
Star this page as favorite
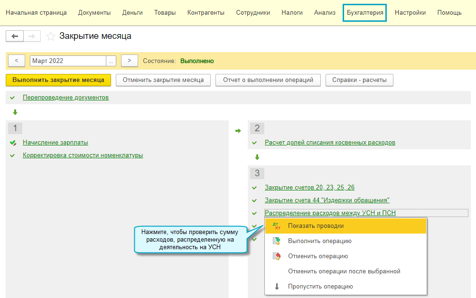(x=51, y=36)
